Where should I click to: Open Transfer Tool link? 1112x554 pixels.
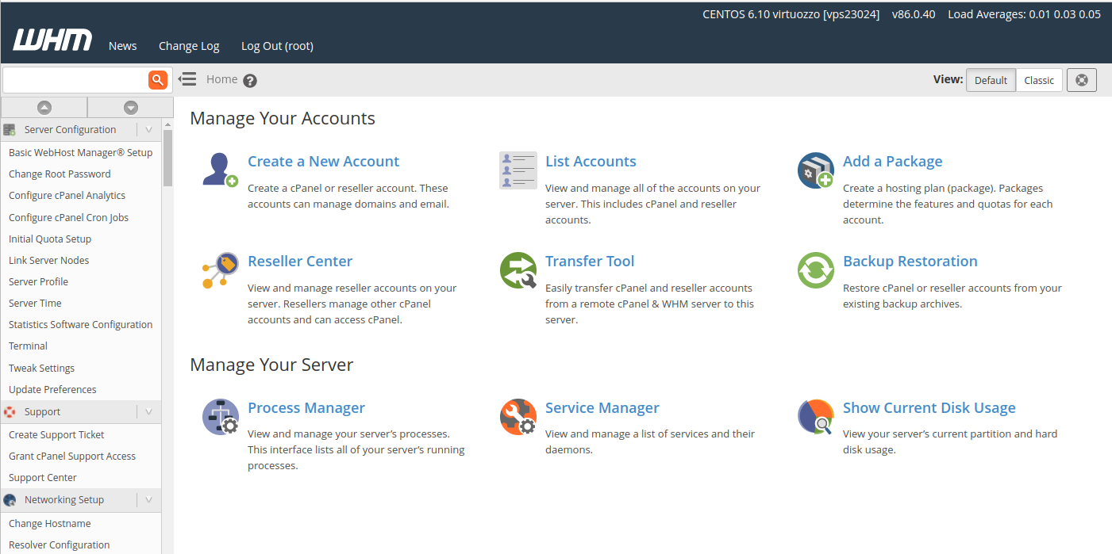(590, 262)
